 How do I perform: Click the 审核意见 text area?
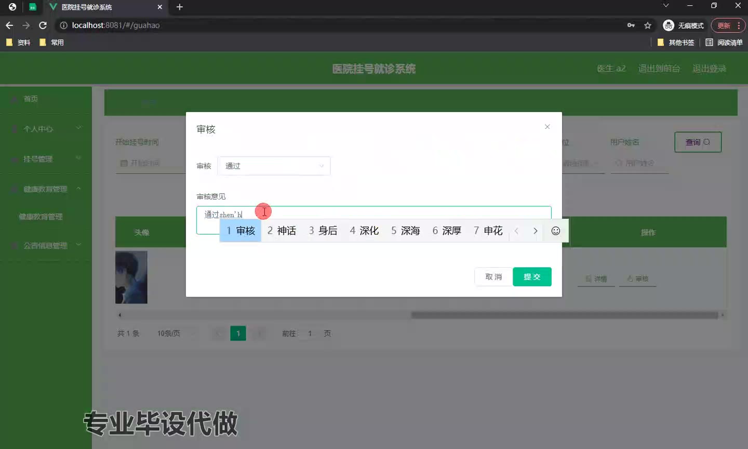tap(373, 220)
